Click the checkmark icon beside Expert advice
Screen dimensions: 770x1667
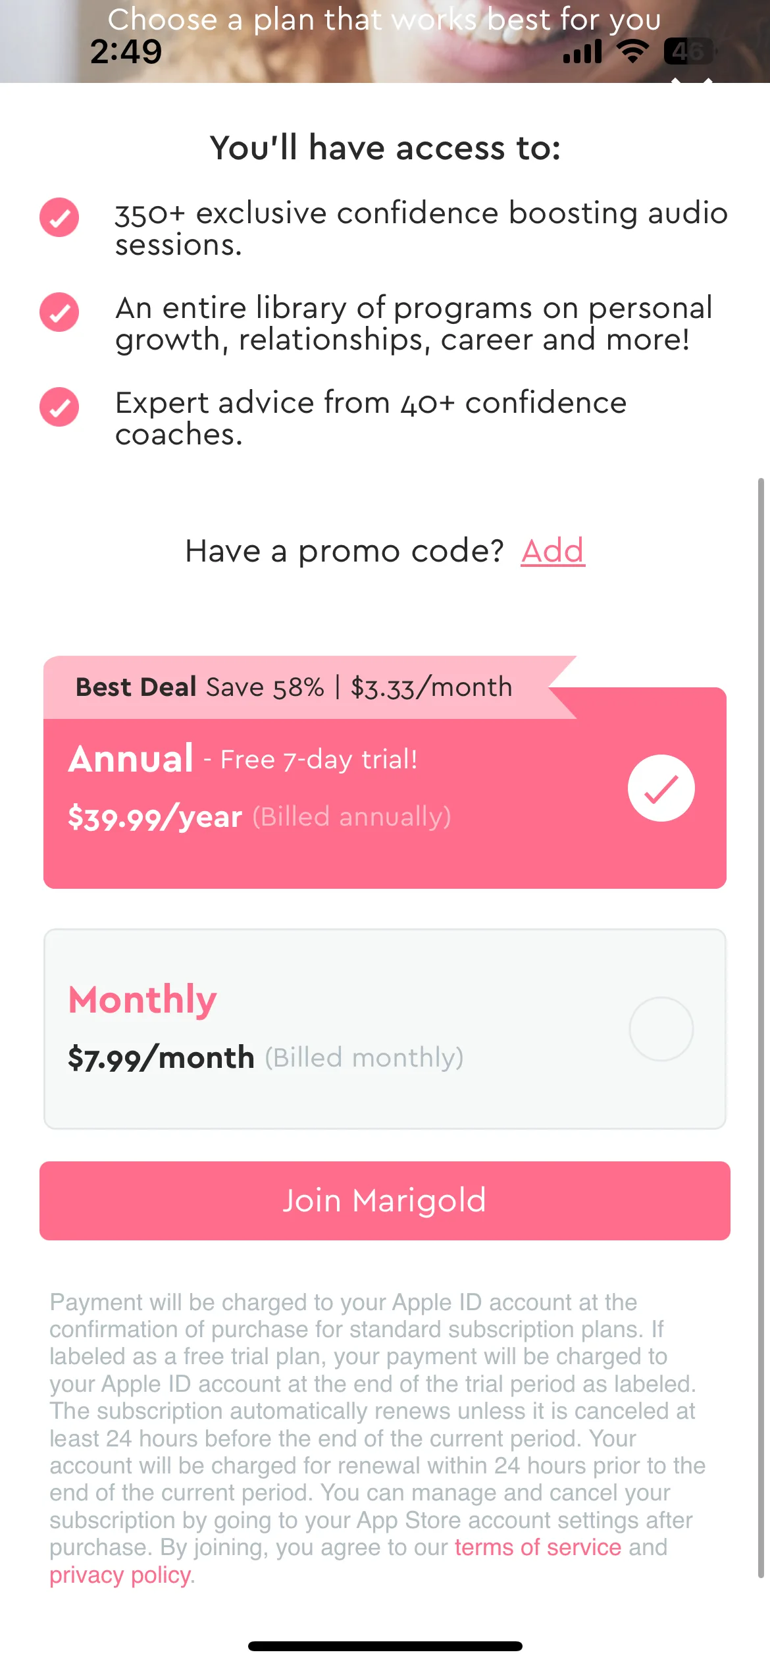tap(59, 407)
